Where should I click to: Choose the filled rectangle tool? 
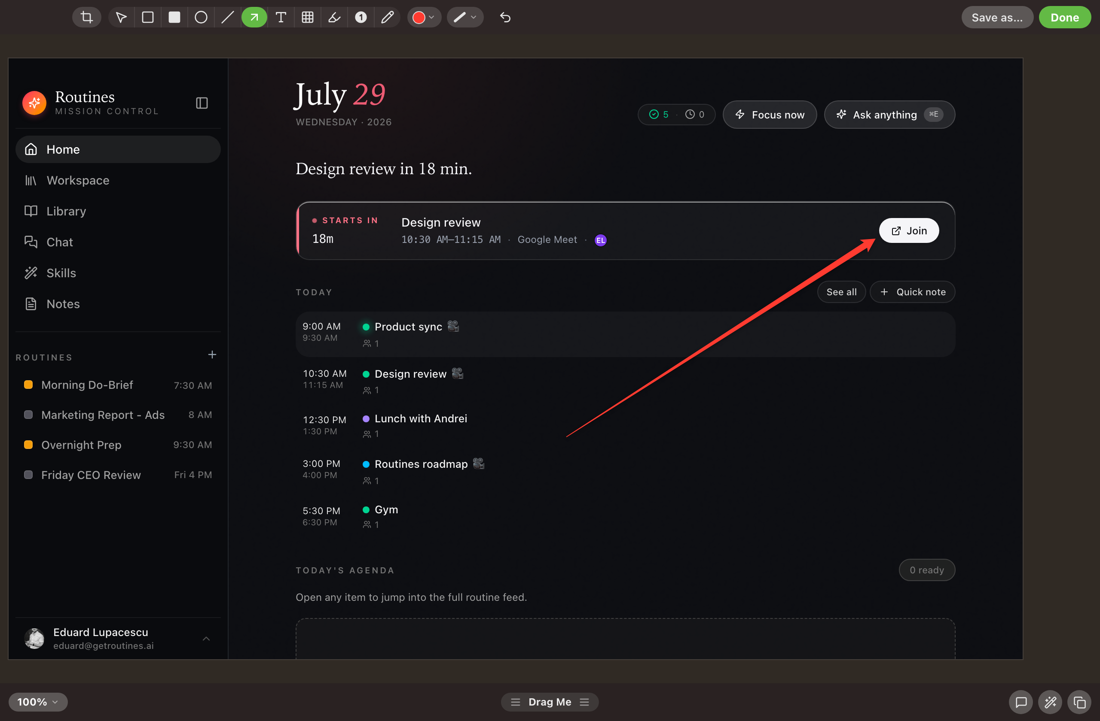click(174, 18)
